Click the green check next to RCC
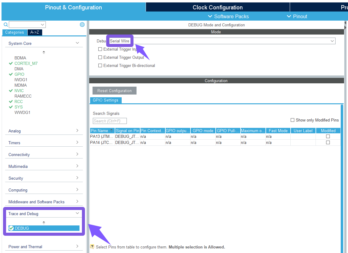 (x=11, y=102)
